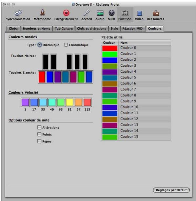
Task: Select the Couleur 9 name row
Action: click(145, 101)
